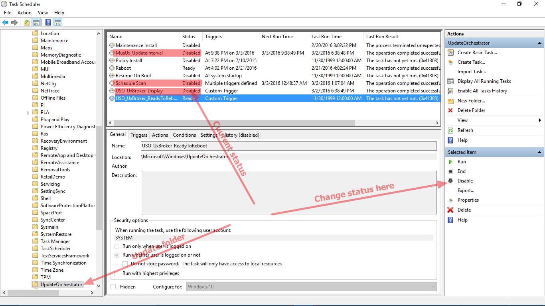Viewport: 545px width, 306px height.
Task: Click the Forward arrow toolbar icon
Action: coord(14,22)
